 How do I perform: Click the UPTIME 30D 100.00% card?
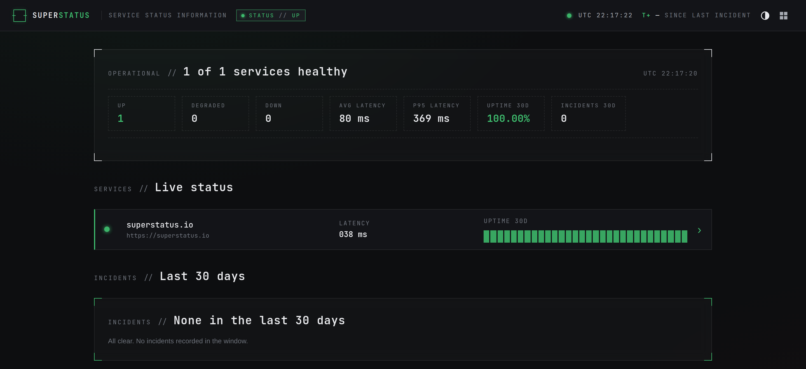(511, 113)
